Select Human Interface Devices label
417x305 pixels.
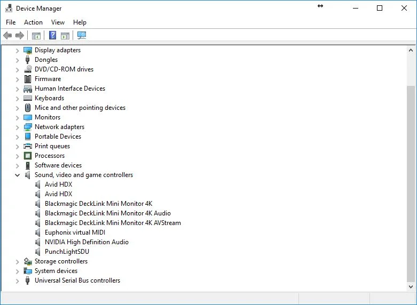point(70,89)
